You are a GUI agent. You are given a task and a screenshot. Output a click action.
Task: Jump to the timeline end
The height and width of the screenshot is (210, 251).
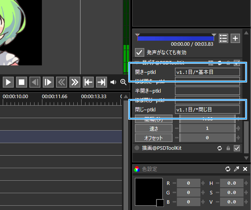point(101,82)
